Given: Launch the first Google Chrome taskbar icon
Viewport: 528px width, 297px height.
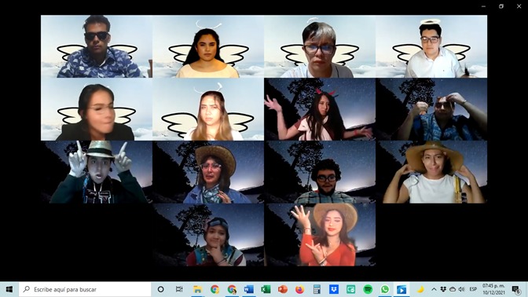Looking at the screenshot, I should (x=214, y=289).
